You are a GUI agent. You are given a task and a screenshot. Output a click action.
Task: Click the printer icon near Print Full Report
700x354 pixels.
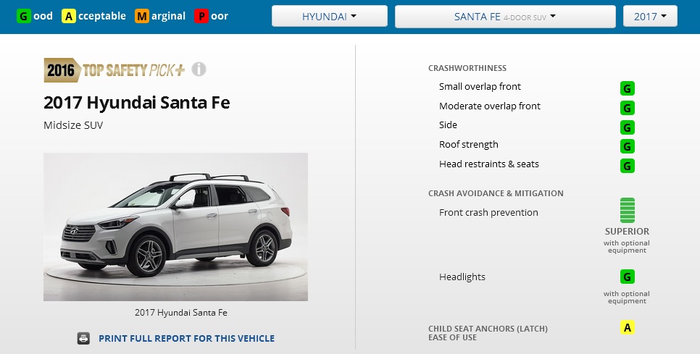[x=83, y=338]
